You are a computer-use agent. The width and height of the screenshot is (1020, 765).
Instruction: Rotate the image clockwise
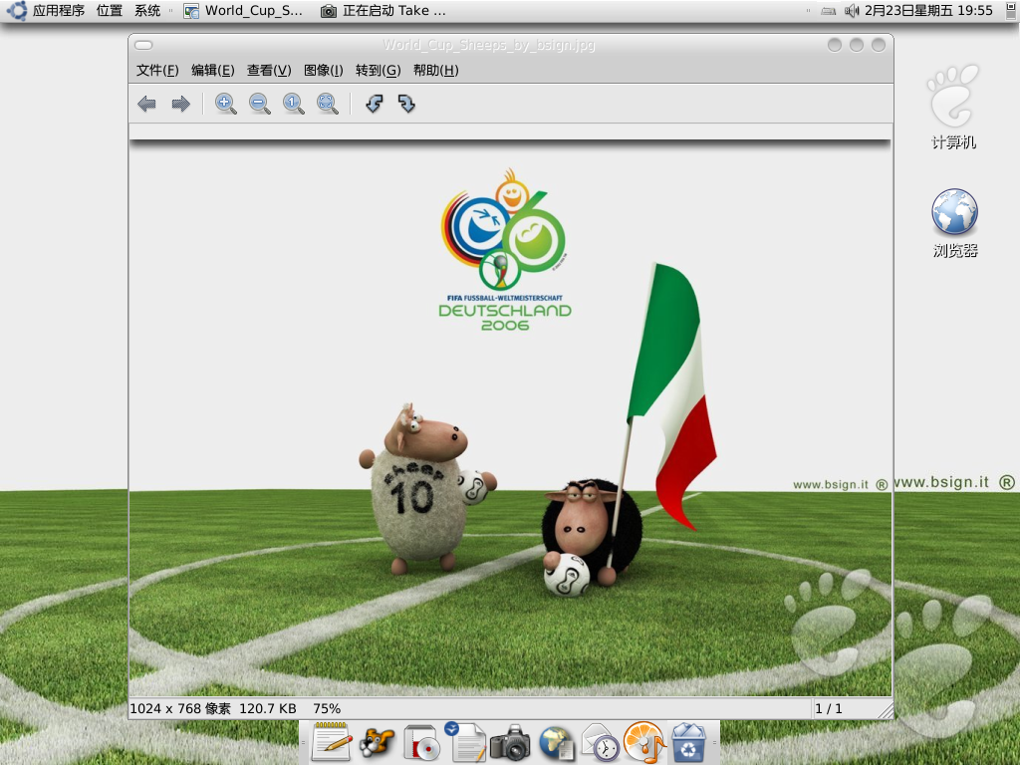click(x=406, y=104)
